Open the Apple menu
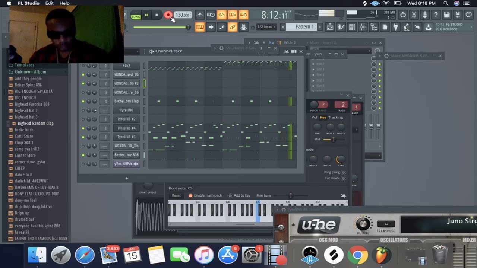The height and width of the screenshot is (268, 477). coord(9,3)
